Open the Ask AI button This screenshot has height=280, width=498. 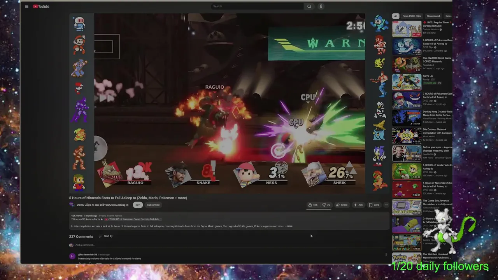pyautogui.click(x=358, y=205)
